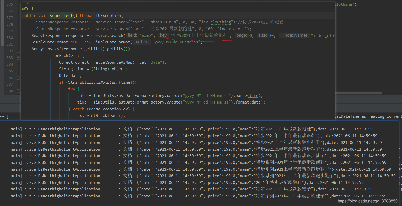Click console row named "特步系列2021年上半年最新款跑鞋"
The image size is (402, 206).
click(198, 163)
